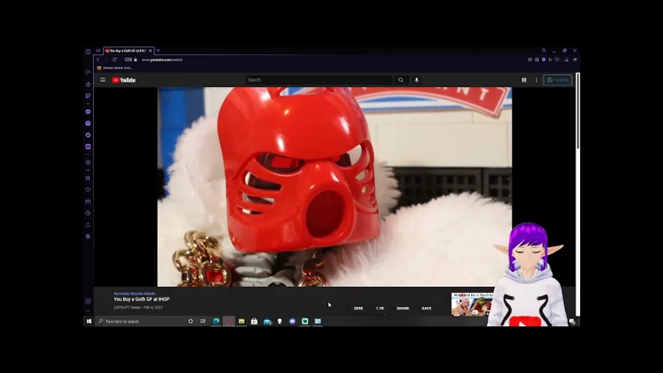Focus the YouTube Search input field
Viewport: 663px width, 373px height.
coord(319,80)
